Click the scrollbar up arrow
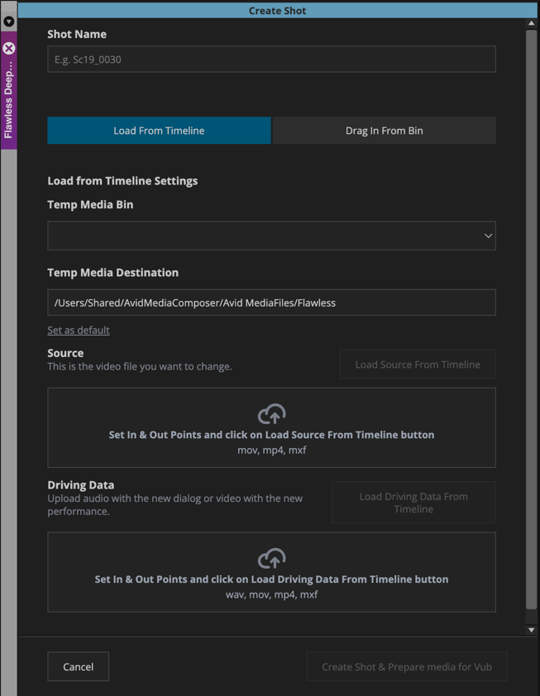Image resolution: width=540 pixels, height=696 pixels. pyautogui.click(x=531, y=23)
